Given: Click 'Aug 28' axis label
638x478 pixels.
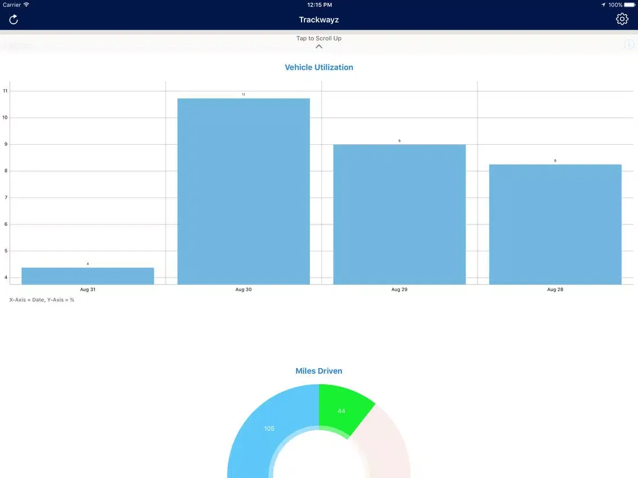Looking at the screenshot, I should coord(555,289).
